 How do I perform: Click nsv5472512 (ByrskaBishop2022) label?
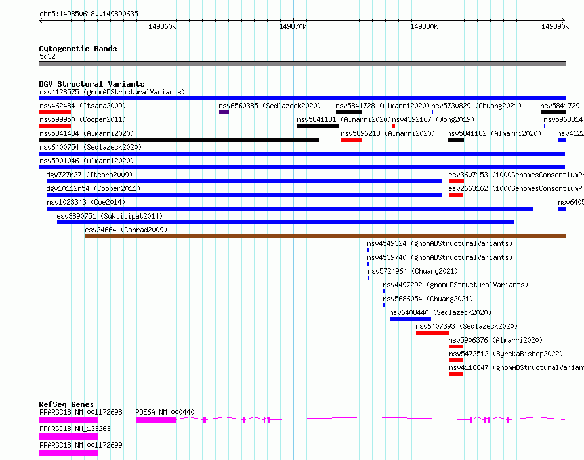click(506, 354)
